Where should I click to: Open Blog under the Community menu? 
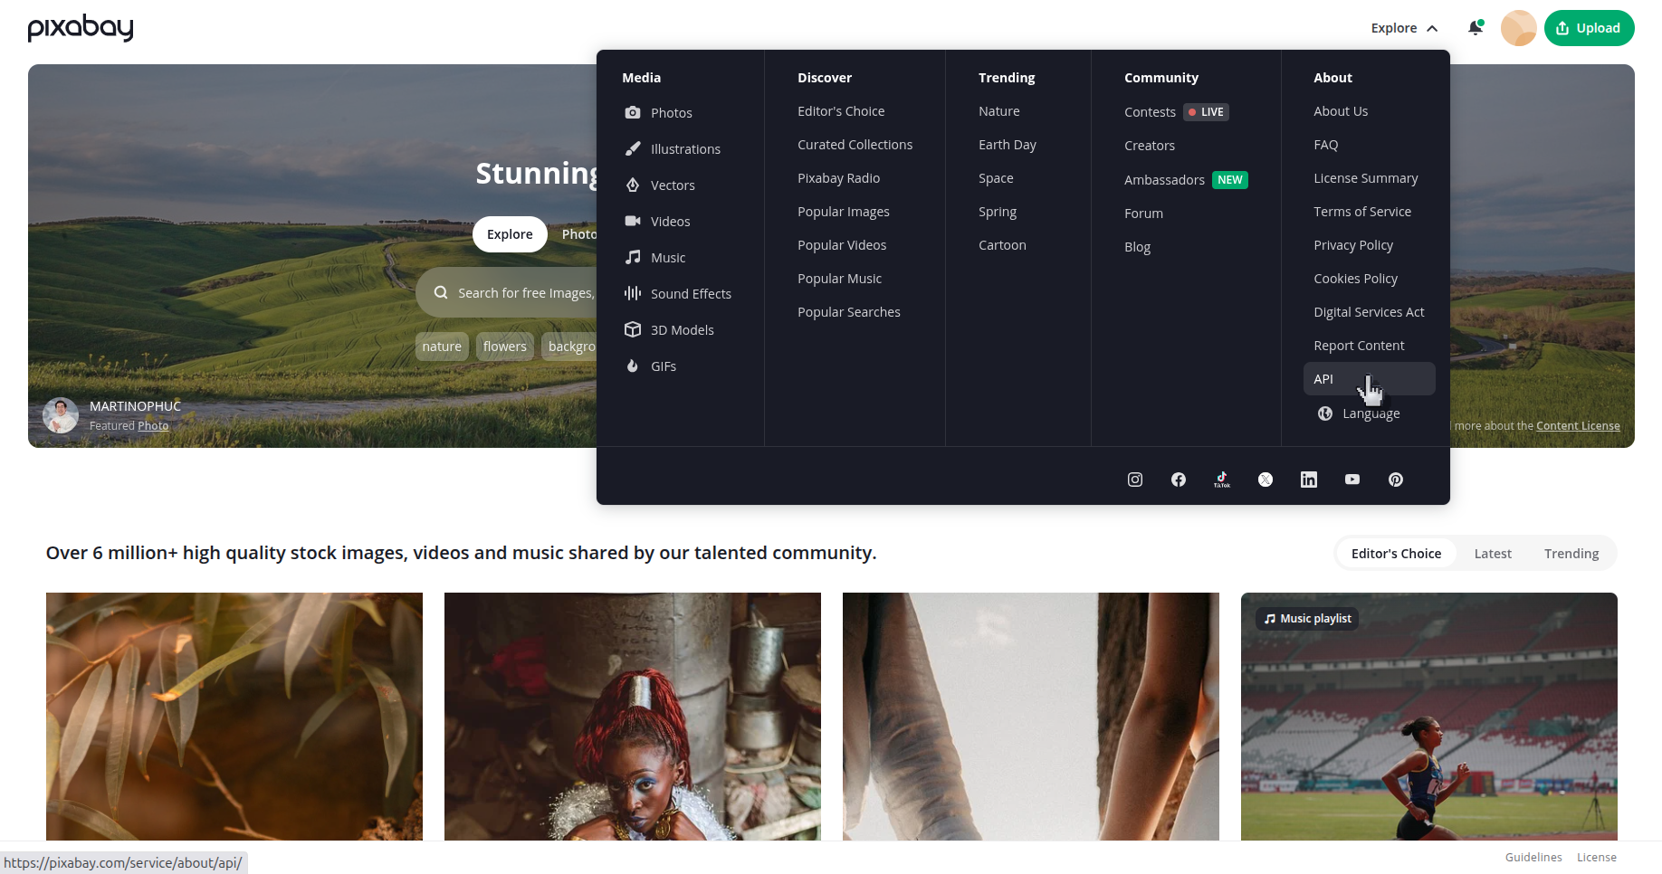(x=1137, y=246)
